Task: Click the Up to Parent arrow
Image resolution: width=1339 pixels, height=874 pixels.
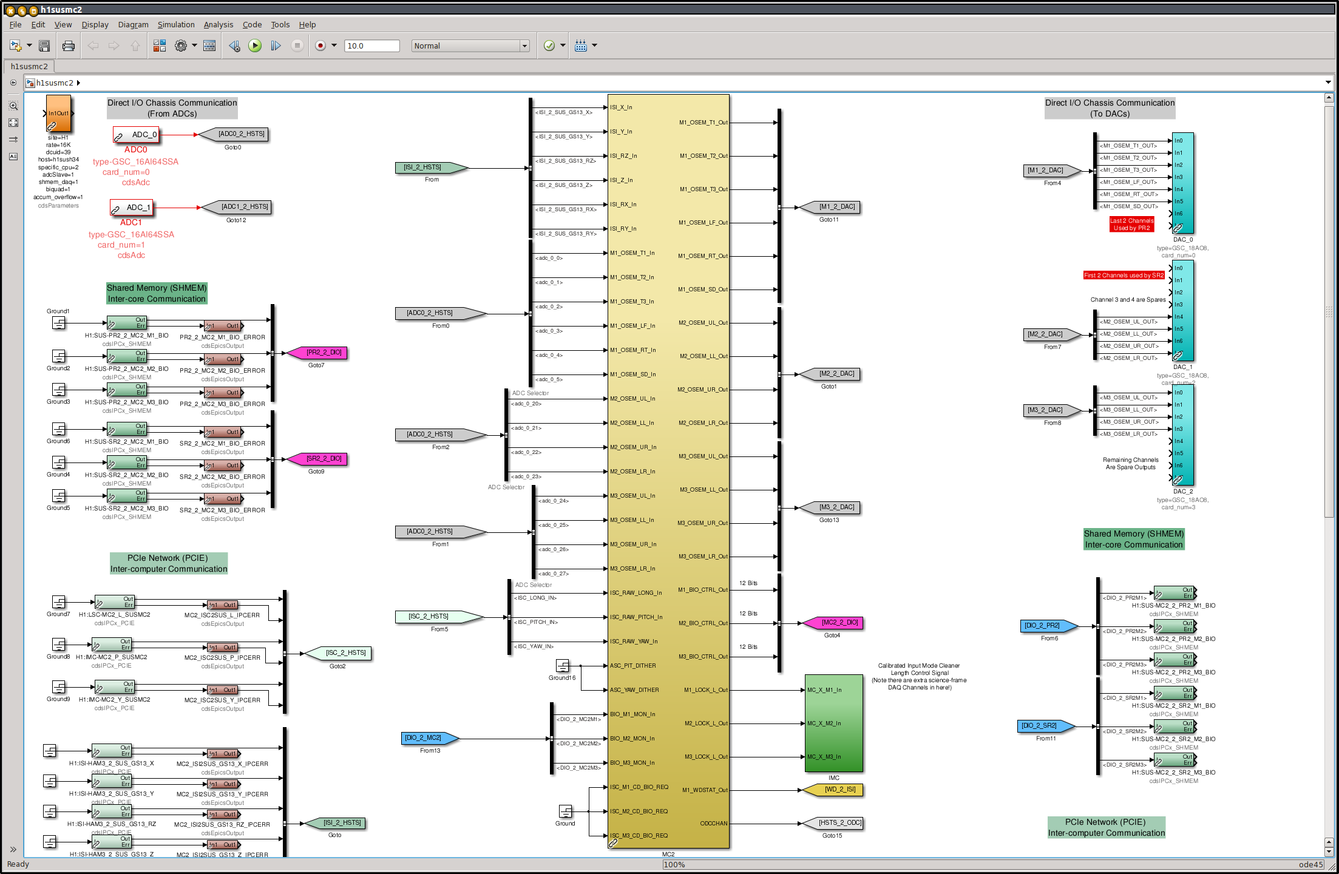Action: (135, 46)
